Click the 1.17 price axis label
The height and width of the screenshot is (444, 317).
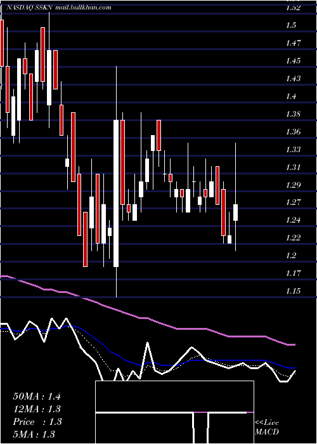[x=293, y=273]
